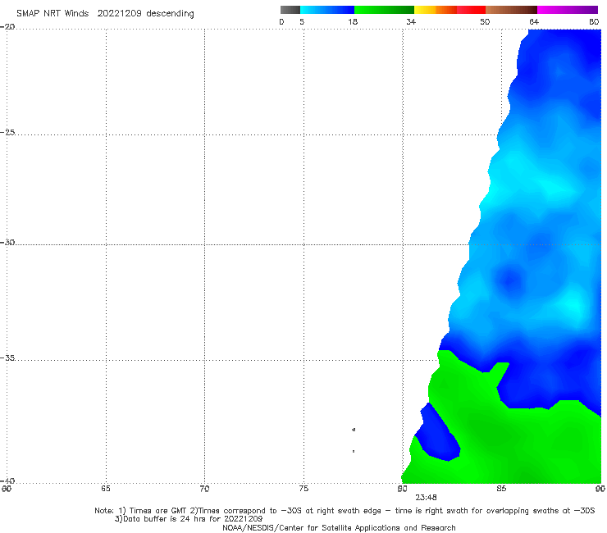This screenshot has height=533, width=607.
Task: Click the longitude label '65'
Action: [106, 489]
